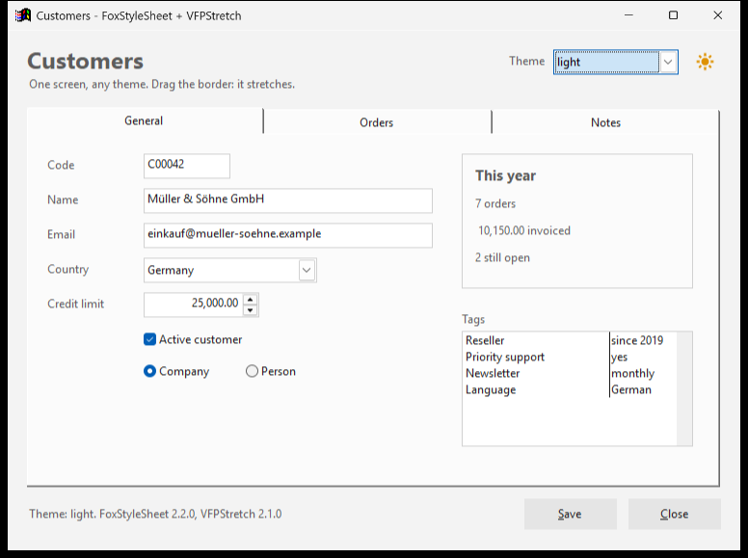Select the Priority support tag row
Image resolution: width=748 pixels, height=558 pixels.
tap(570, 358)
